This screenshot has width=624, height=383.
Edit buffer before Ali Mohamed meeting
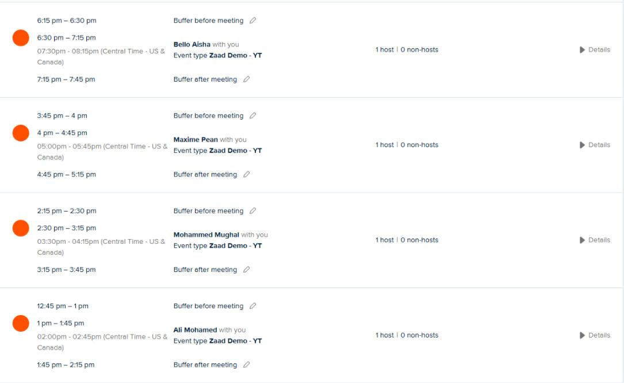tap(252, 306)
